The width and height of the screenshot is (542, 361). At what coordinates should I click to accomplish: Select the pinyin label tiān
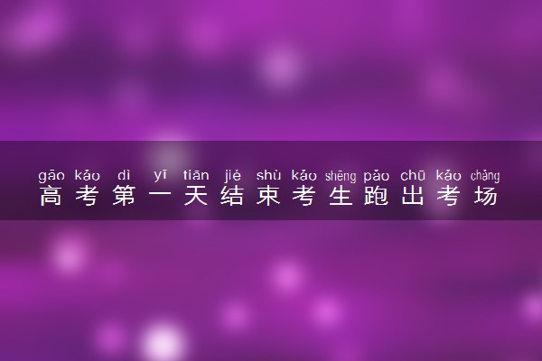(x=196, y=175)
